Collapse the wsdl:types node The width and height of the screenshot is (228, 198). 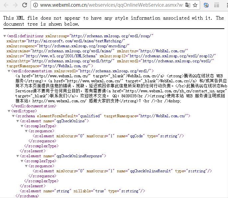point(9,111)
